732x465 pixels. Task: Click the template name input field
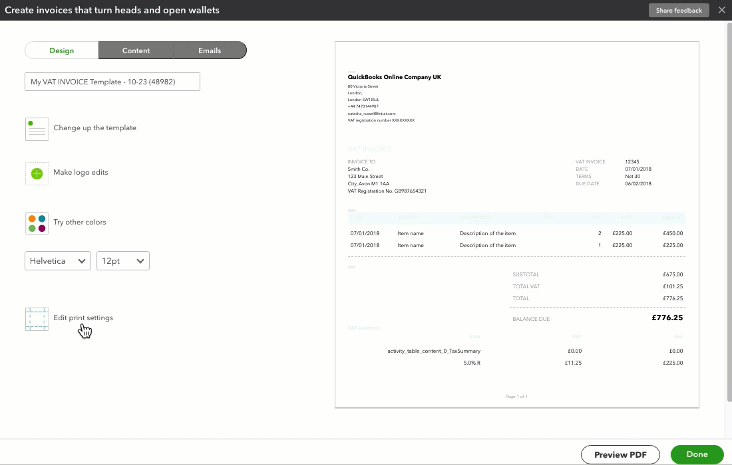(112, 82)
